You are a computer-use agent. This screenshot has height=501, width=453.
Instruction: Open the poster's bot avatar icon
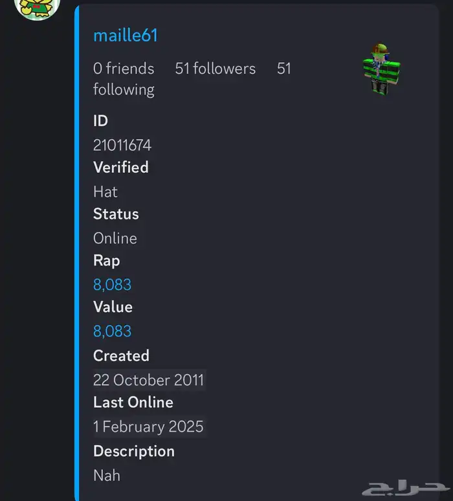coord(38,8)
